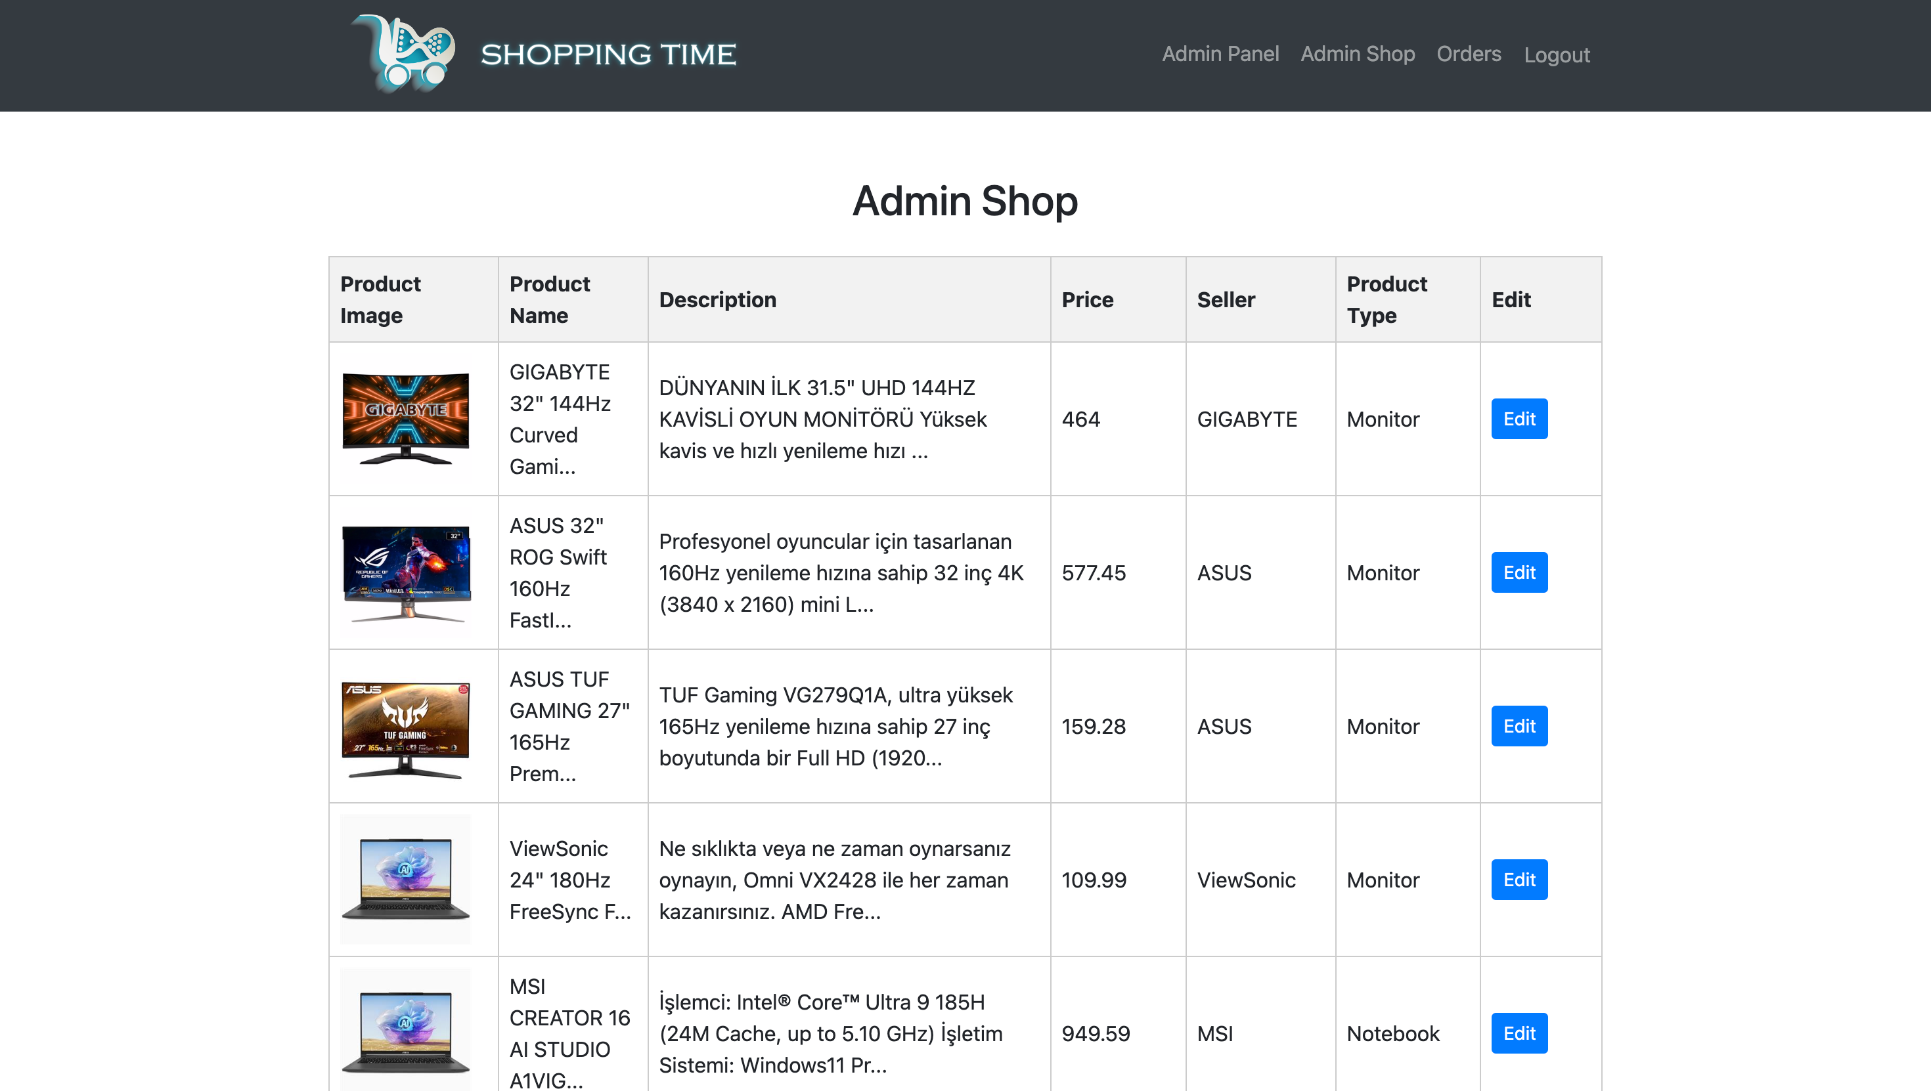Click the shopping cart logo icon
The height and width of the screenshot is (1091, 1931).
coord(403,54)
